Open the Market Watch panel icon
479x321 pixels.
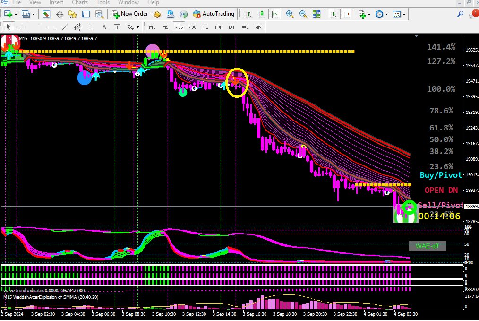tap(46, 14)
